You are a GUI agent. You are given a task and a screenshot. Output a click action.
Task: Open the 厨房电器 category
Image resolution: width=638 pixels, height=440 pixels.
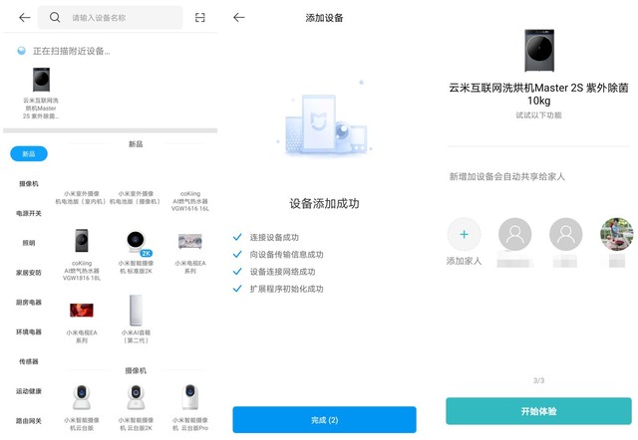click(x=29, y=303)
